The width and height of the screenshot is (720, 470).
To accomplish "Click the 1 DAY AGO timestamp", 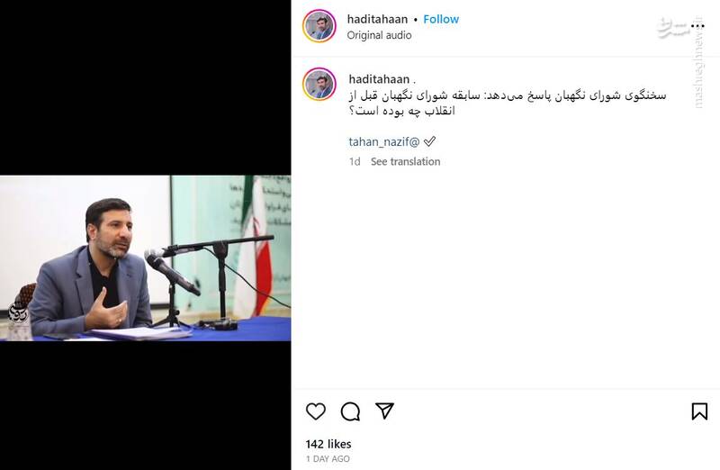I will (328, 459).
